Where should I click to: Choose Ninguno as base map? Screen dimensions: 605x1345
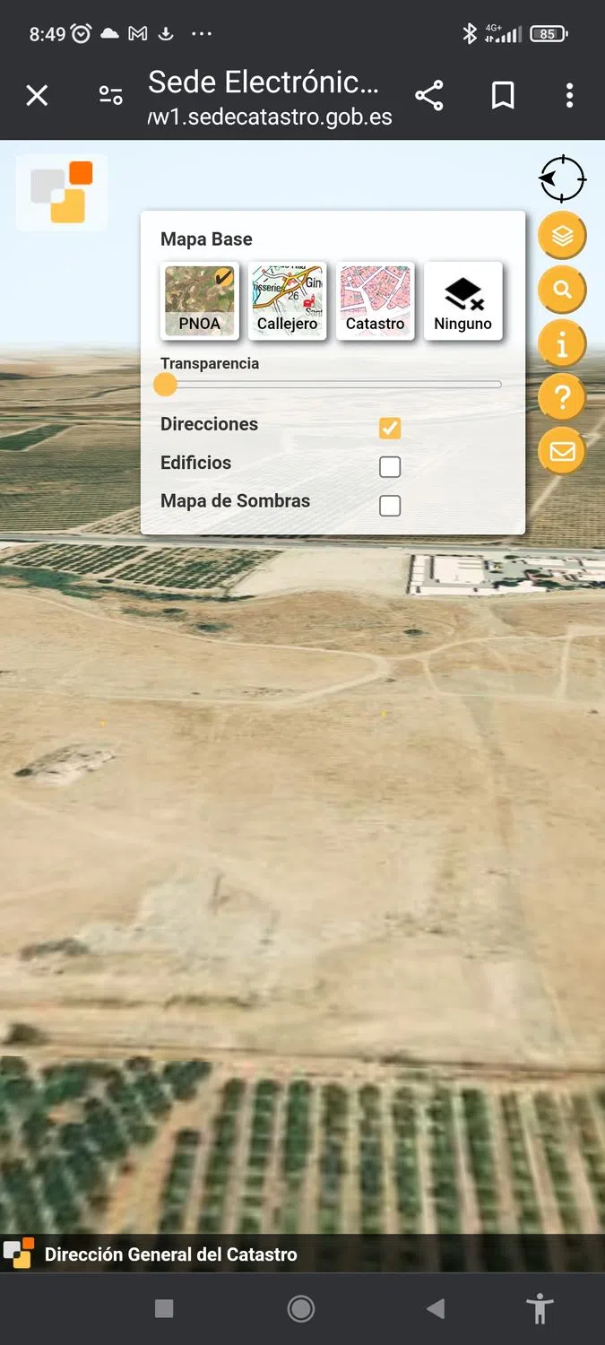463,300
